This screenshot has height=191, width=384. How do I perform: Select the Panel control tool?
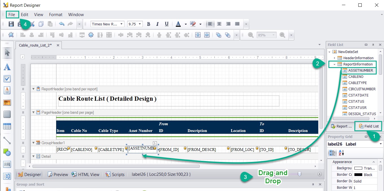coord(7,114)
